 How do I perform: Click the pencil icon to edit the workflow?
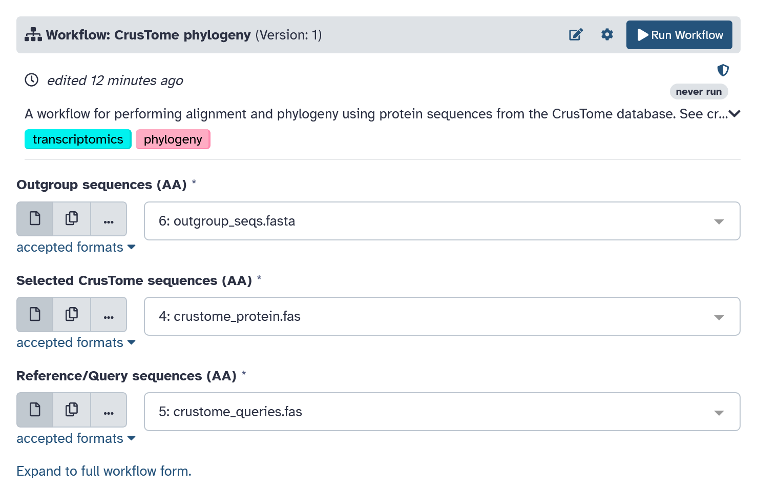click(x=575, y=34)
